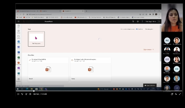Open Chrome three-dot menu
This screenshot has width=185, height=108.
pyautogui.click(x=159, y=14)
